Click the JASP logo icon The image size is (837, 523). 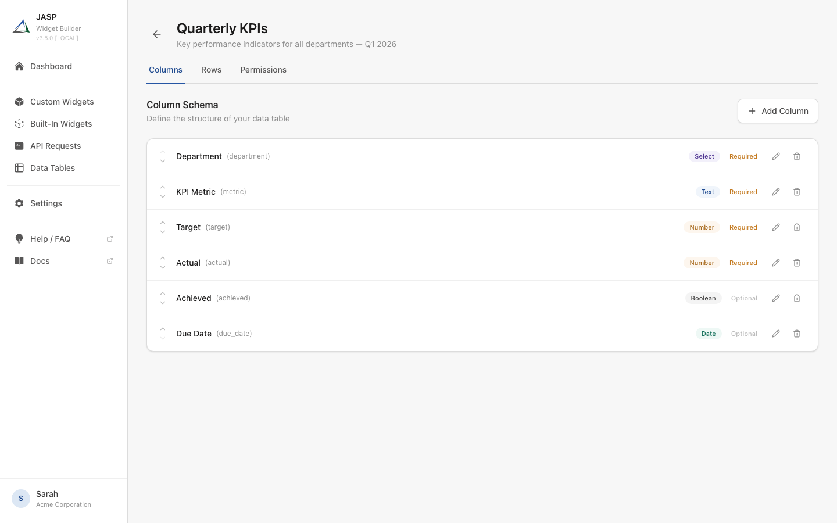pos(21,27)
